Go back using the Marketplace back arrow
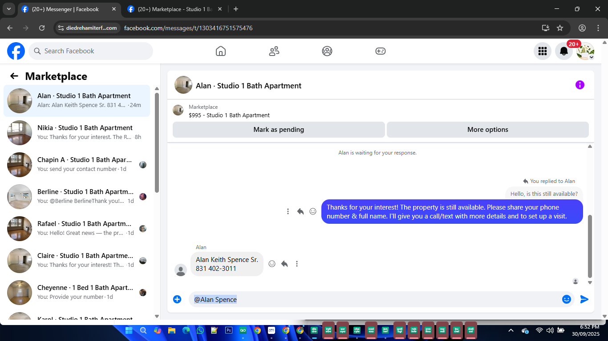 click(14, 76)
